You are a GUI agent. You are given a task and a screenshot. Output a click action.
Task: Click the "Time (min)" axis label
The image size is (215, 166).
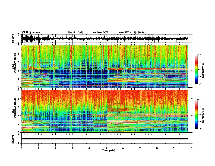[109, 151]
